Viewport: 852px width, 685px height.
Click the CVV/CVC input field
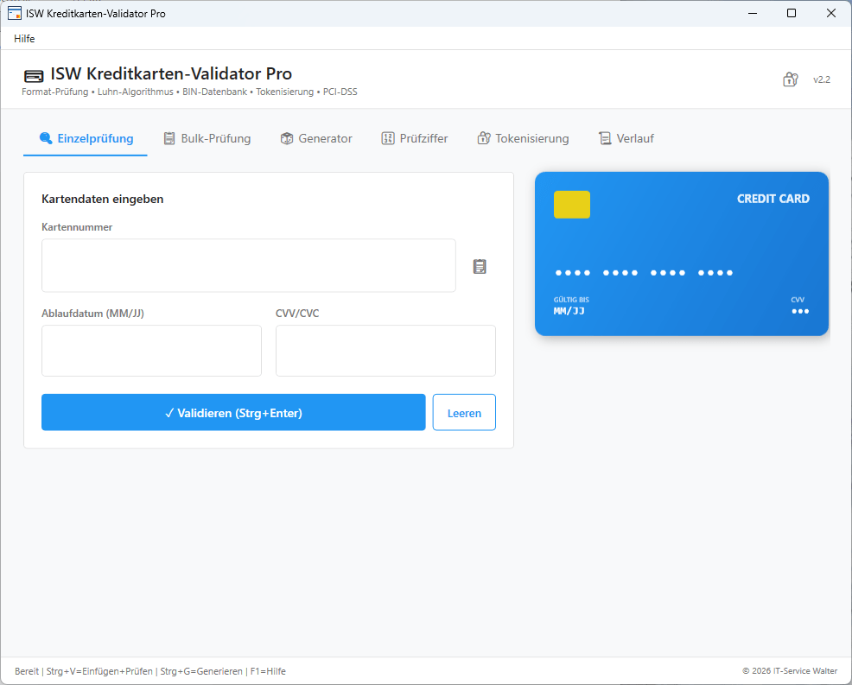(385, 351)
